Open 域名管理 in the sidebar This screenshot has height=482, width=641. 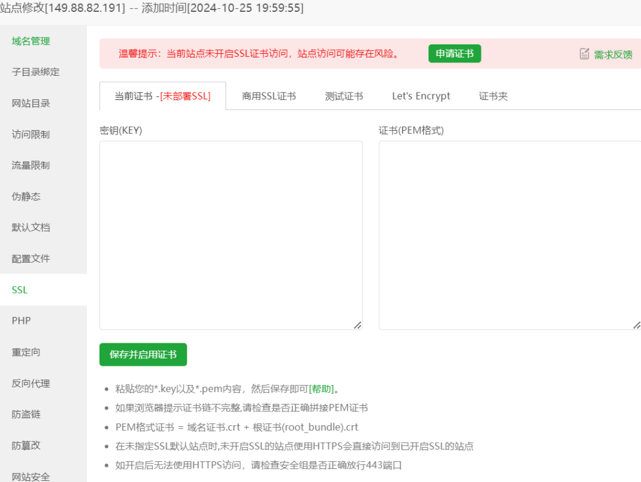pyautogui.click(x=31, y=41)
